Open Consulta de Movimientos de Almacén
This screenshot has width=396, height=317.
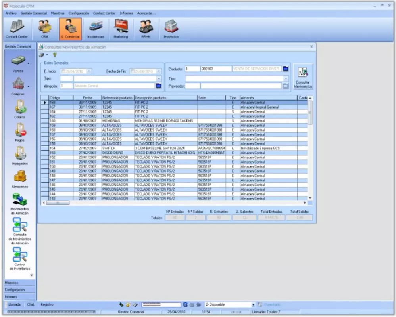tap(20, 231)
